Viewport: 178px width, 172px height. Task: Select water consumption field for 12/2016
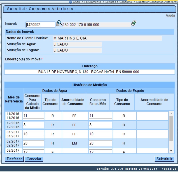point(34,125)
